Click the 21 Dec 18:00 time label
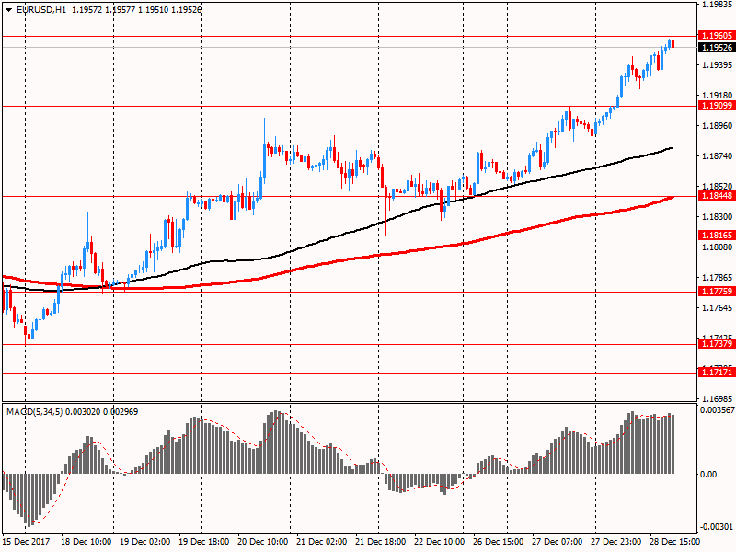The image size is (736, 552). (381, 541)
